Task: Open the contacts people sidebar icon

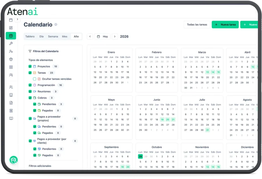Action: point(11,87)
